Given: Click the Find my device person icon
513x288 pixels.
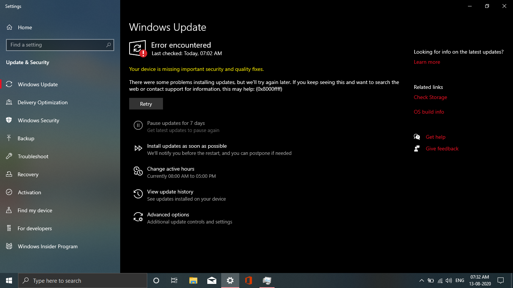Looking at the screenshot, I should (9, 210).
